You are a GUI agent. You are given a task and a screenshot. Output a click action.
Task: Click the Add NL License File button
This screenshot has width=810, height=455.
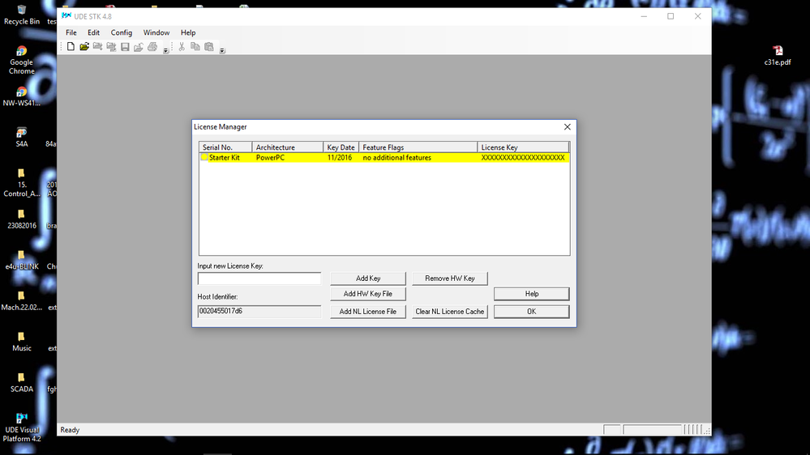pyautogui.click(x=368, y=312)
